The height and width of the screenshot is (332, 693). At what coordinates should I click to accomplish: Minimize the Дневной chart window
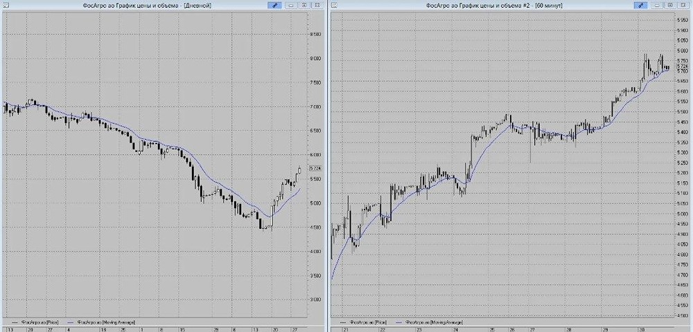pyautogui.click(x=291, y=6)
